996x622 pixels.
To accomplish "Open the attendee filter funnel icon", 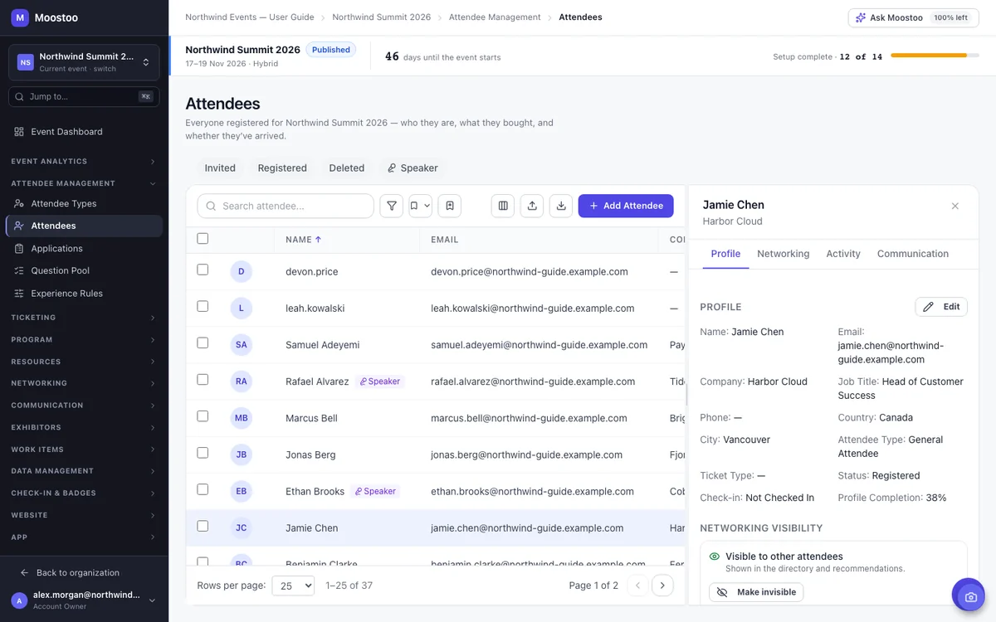I will coord(391,206).
